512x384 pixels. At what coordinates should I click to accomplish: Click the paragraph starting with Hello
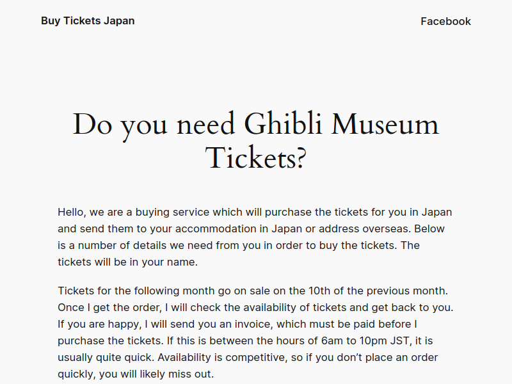255,237
